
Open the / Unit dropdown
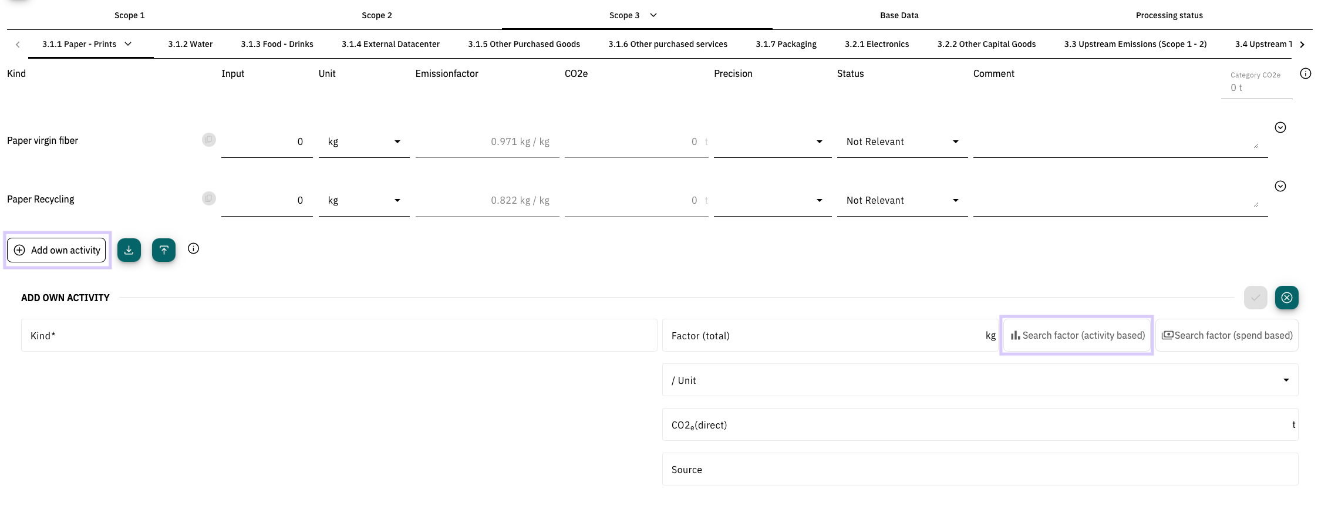click(979, 380)
